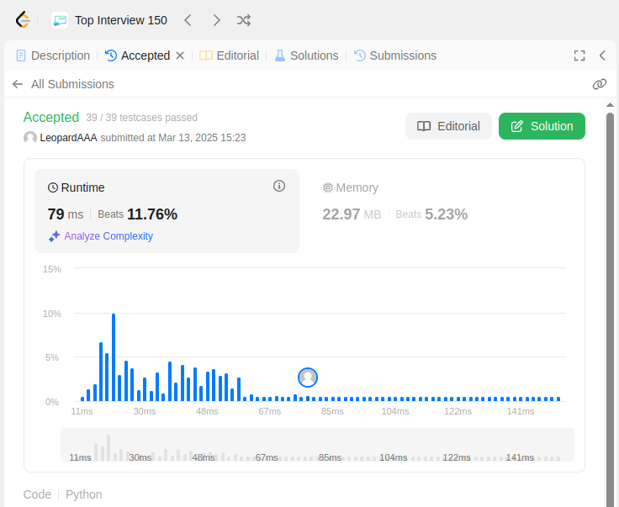
Task: Click the scroll up arrow on scrollbar
Action: point(610,105)
